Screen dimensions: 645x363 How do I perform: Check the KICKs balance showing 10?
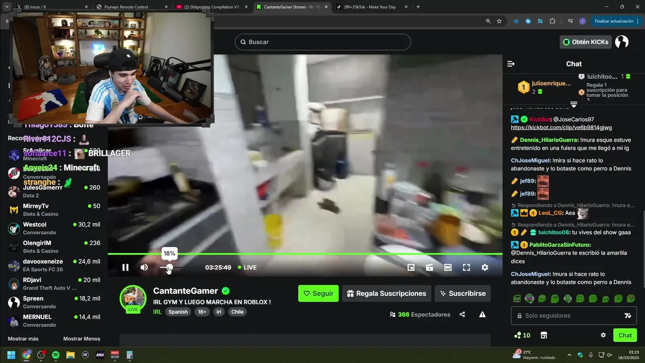pos(522,335)
